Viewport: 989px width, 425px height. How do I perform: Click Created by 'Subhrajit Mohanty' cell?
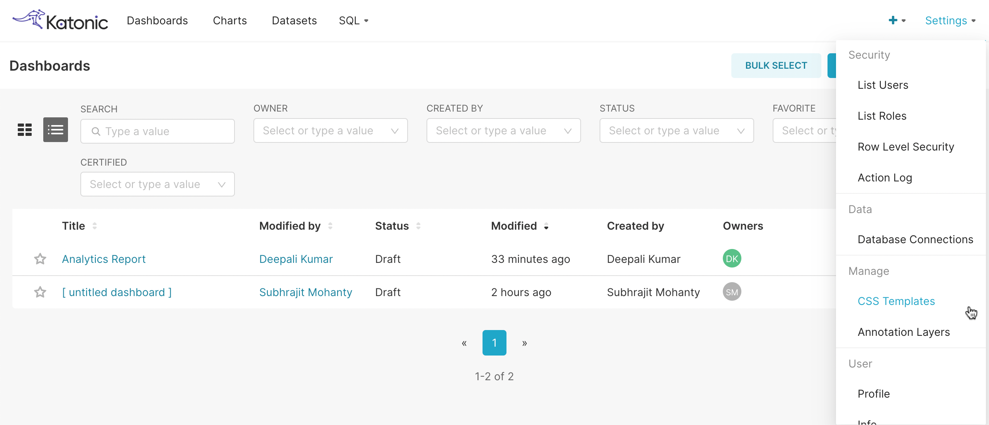(x=653, y=292)
